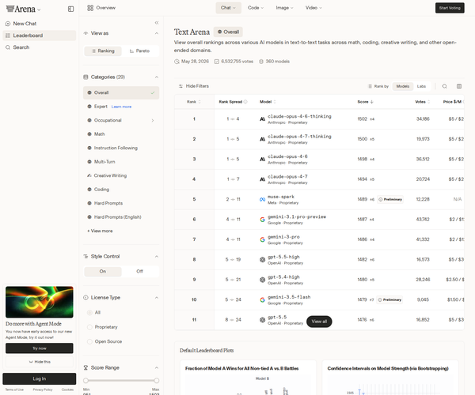This screenshot has height=395, width=475.
Task: Rank by Labs toggle
Action: (421, 86)
